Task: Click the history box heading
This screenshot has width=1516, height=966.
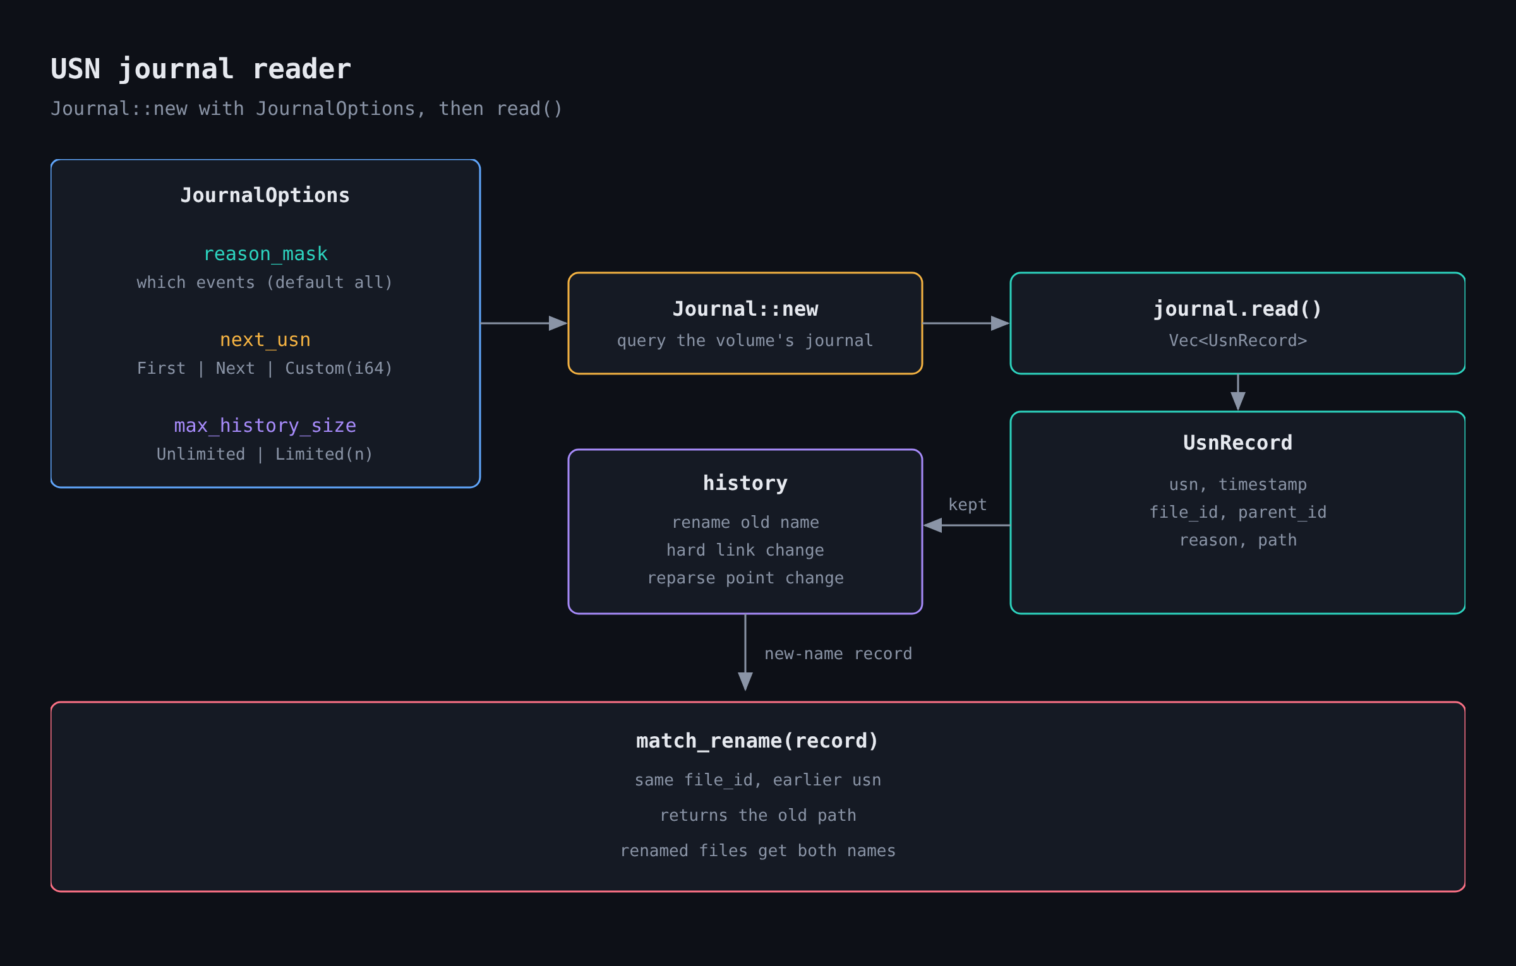Action: [745, 483]
